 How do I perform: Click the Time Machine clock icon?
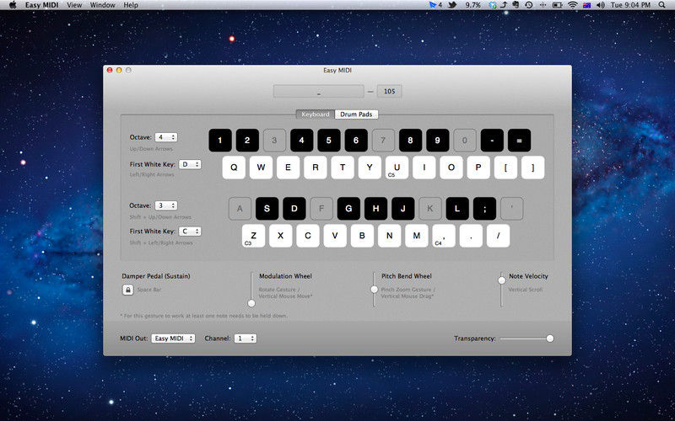tap(529, 5)
